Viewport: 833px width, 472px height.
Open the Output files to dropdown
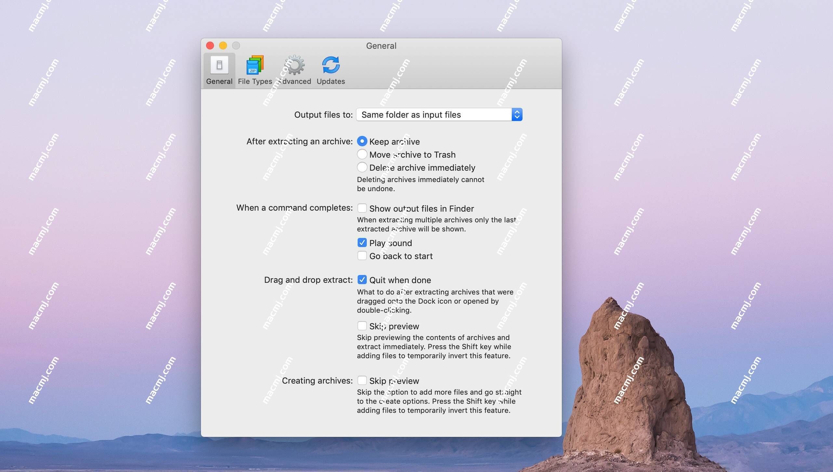(439, 114)
